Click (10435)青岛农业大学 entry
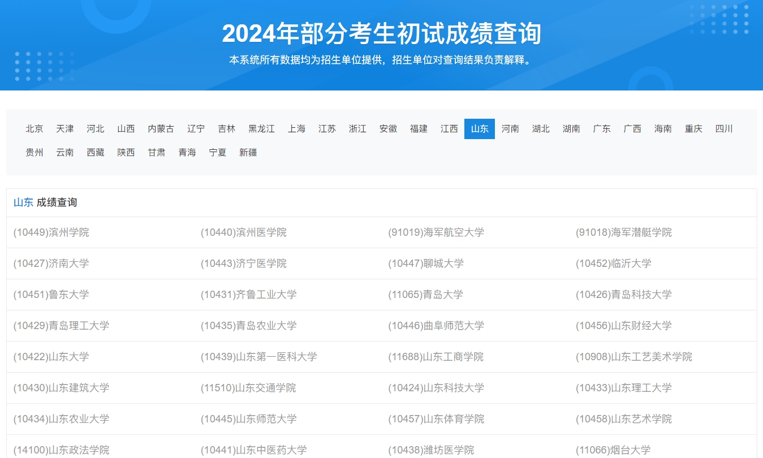This screenshot has height=458, width=763. pos(249,326)
